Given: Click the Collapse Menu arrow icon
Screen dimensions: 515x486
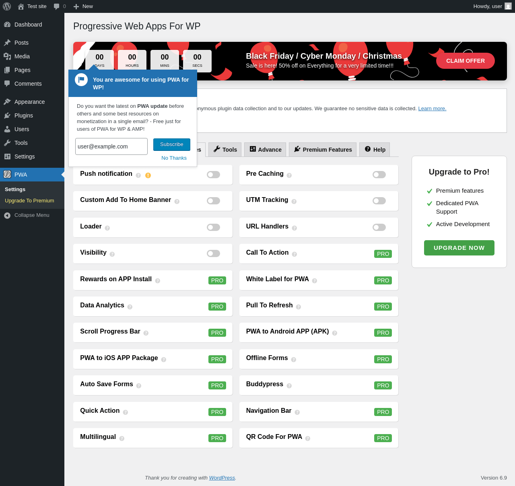Looking at the screenshot, I should (7, 216).
